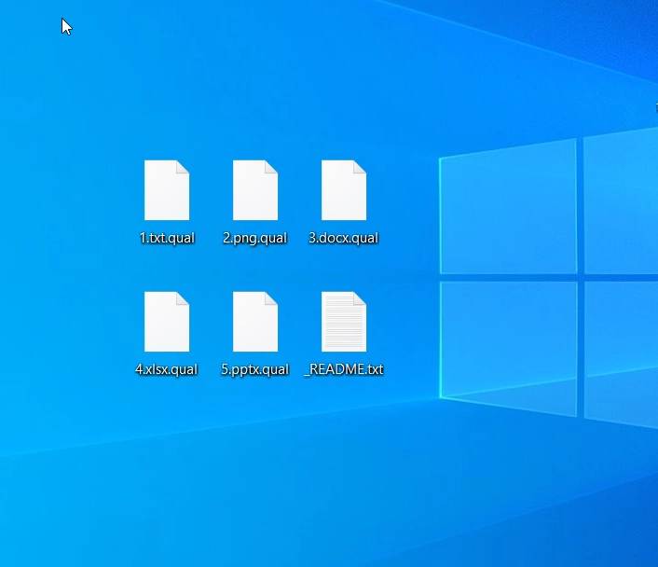Select the 3.docx.qual blank file icon
Image resolution: width=658 pixels, height=567 pixels.
tap(344, 190)
